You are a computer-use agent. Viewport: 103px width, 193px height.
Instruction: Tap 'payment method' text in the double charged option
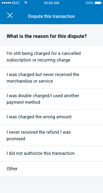(23, 102)
